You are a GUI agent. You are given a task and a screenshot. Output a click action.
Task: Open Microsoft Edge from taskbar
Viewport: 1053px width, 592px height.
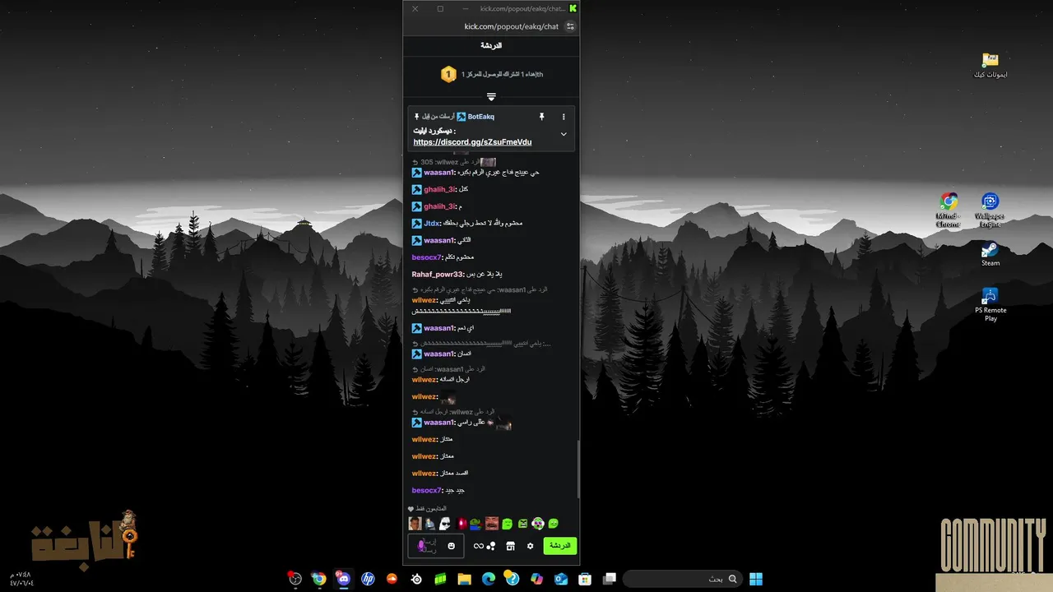coord(489,579)
